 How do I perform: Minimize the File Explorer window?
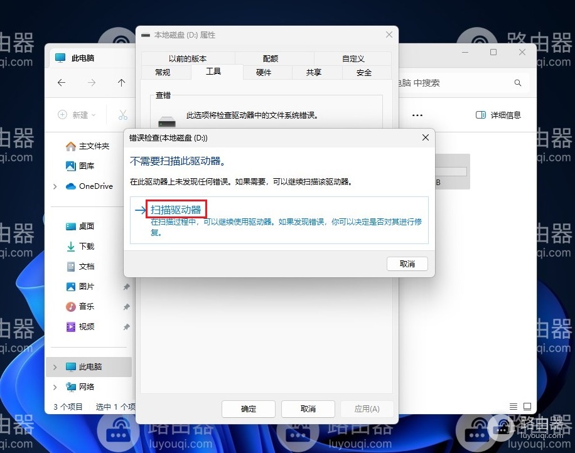coord(465,53)
